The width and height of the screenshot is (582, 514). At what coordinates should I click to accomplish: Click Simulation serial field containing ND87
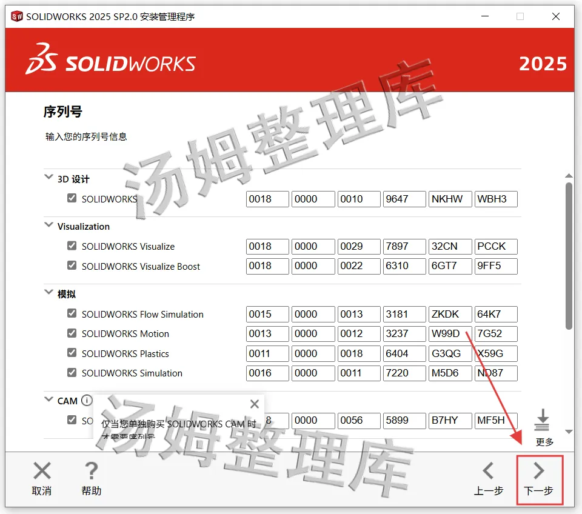point(496,373)
